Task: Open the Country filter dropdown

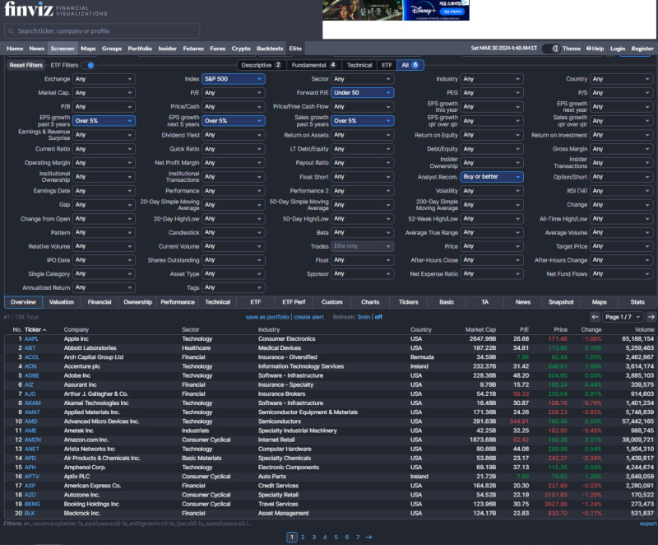Action: (622, 79)
